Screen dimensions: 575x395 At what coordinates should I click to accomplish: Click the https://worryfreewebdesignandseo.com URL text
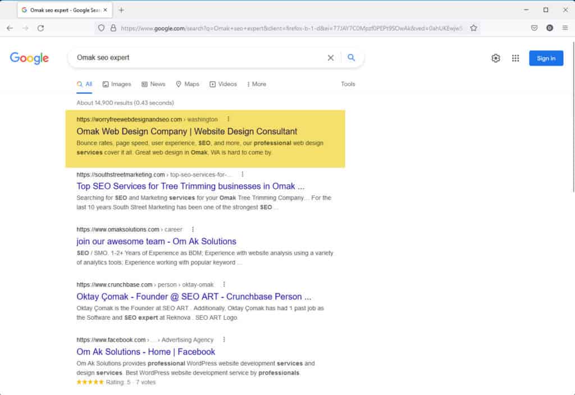click(129, 119)
